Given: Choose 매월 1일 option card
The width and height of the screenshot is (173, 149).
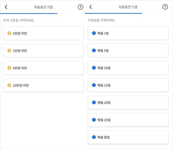Looking at the screenshot, I should tap(128, 33).
